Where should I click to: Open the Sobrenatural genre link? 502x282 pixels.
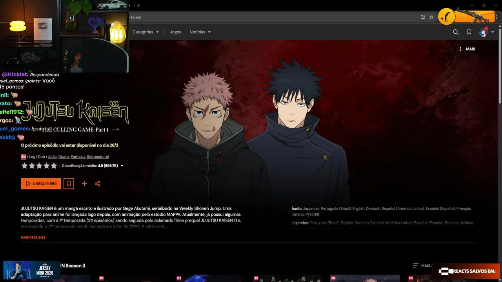pyautogui.click(x=98, y=157)
